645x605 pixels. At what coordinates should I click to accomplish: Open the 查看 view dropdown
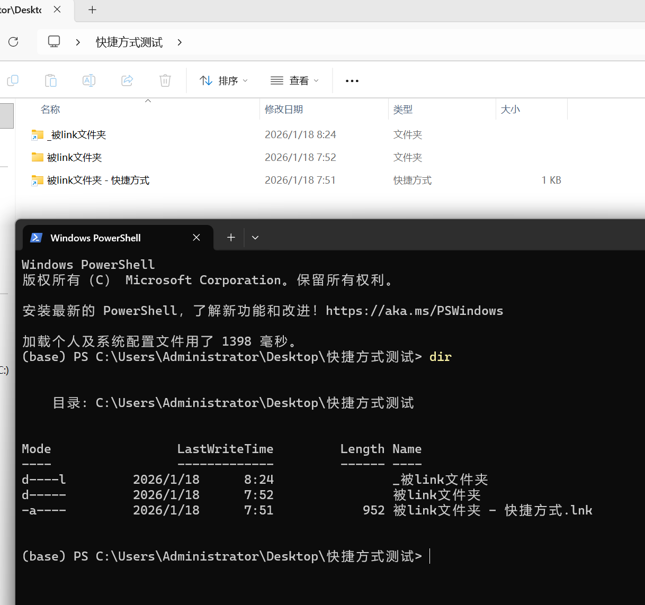(x=294, y=80)
